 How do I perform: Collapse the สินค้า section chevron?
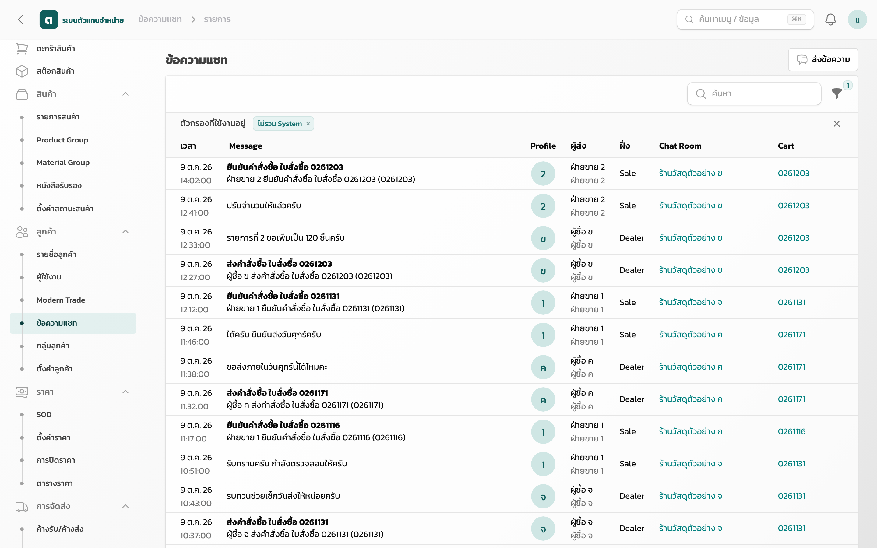tap(125, 94)
